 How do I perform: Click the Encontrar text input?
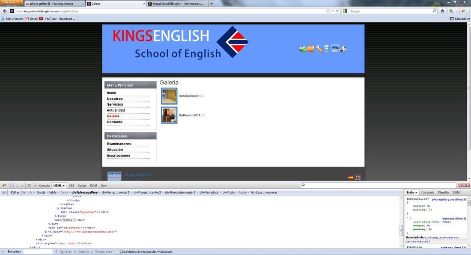pyautogui.click(x=38, y=252)
